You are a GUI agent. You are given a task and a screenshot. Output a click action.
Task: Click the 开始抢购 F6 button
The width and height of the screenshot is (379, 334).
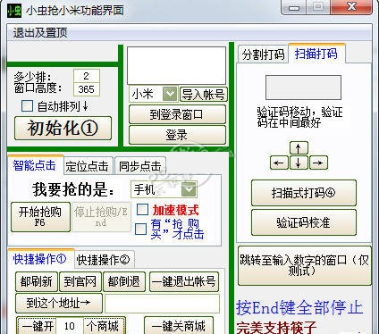[40, 217]
